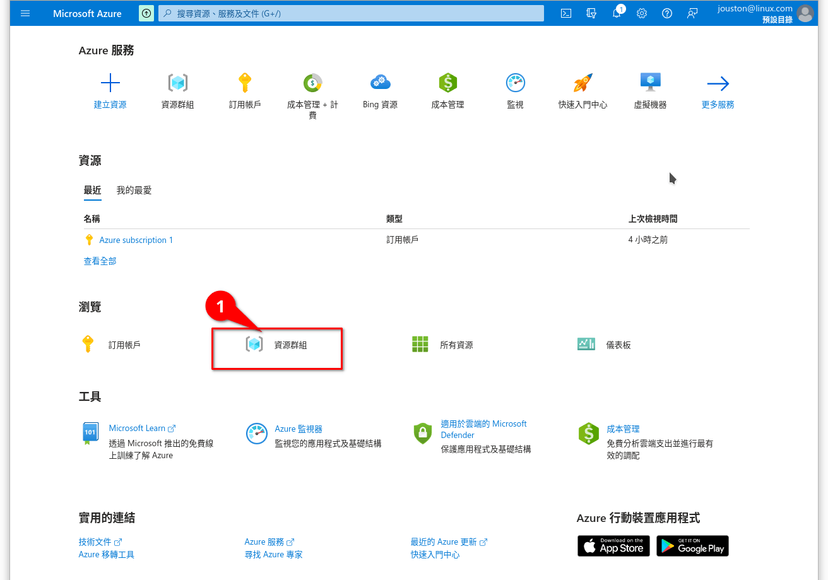
Task: Open 監視 gauge service icon
Action: [516, 83]
